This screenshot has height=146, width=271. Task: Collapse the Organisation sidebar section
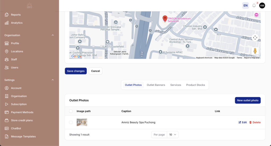[53, 35]
